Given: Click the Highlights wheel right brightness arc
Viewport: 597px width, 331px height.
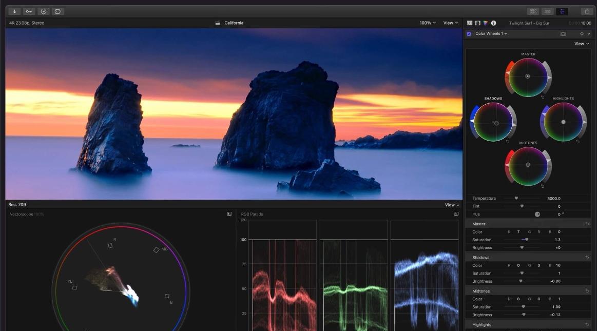Looking at the screenshot, I should tap(583, 122).
